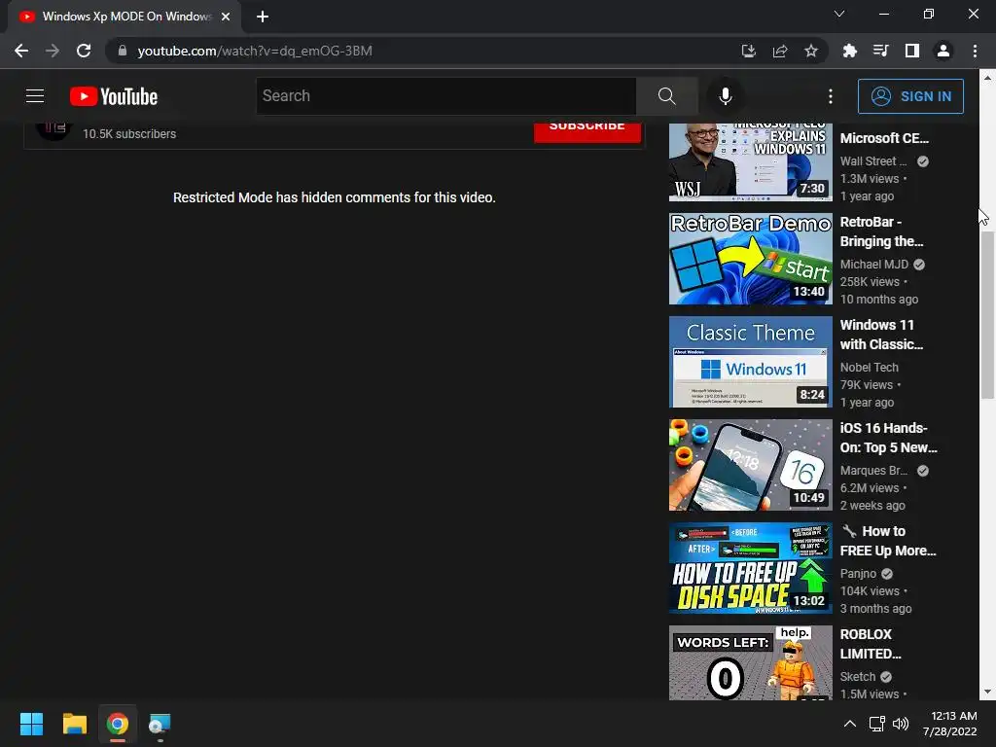
Task: Open Classic Theme Windows 11 thumbnail
Action: click(750, 362)
